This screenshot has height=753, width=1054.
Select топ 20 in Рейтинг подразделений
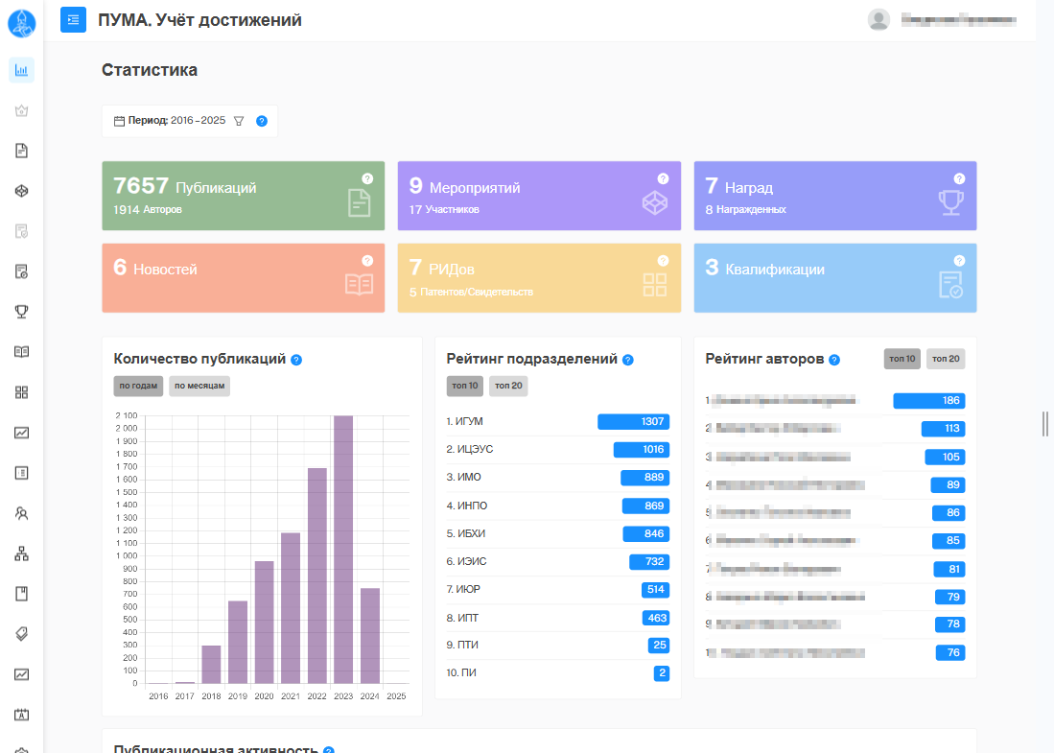click(508, 386)
